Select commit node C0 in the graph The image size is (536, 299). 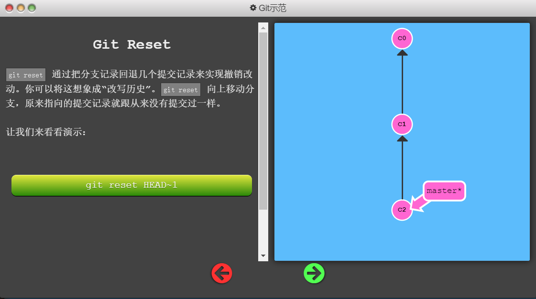(x=402, y=39)
